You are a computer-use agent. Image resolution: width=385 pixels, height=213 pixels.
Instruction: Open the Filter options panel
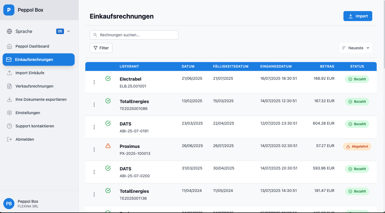click(x=101, y=48)
